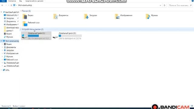Select the Локальный диск (D:) drive icon
194x109 pixels.
tap(55, 37)
